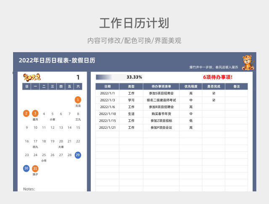The image size is (269, 204).
Task: Open priority cell 低 in the 2022/1/15 row
Action: coord(191,120)
